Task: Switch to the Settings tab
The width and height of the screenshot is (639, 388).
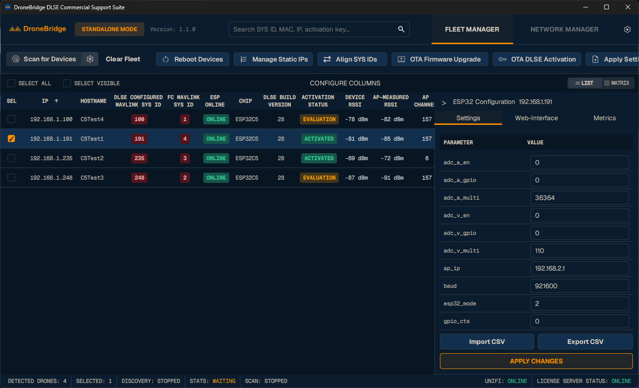Action: point(468,118)
